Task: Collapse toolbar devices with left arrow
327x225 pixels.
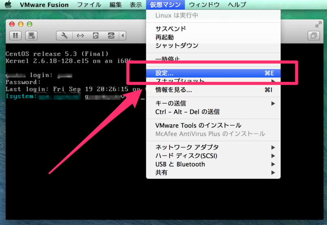Action: pyautogui.click(x=123, y=35)
